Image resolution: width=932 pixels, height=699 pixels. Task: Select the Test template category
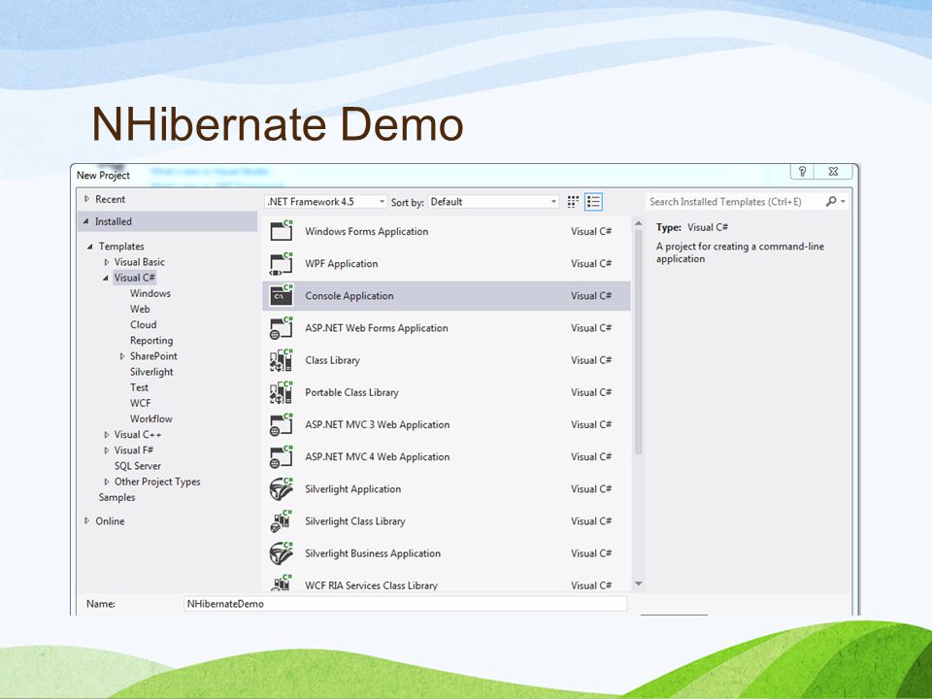(x=139, y=387)
